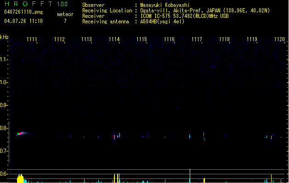Viewport: 289px width, 183px height.
Task: Click the tallest yellow power spike before 1117
Action: [x=190, y=176]
